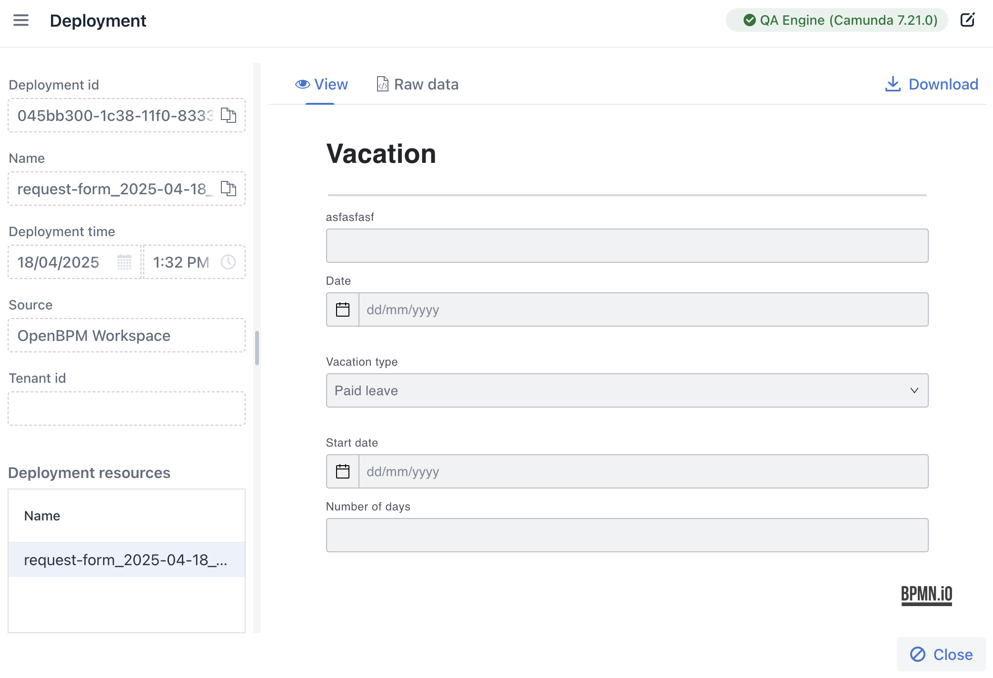This screenshot has width=993, height=678.
Task: Click the Date dd/mm/yyyy input
Action: tap(643, 309)
